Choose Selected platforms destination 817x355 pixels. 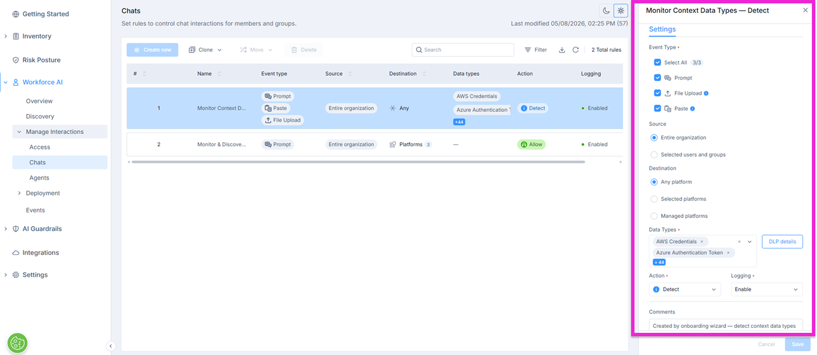[x=654, y=199]
